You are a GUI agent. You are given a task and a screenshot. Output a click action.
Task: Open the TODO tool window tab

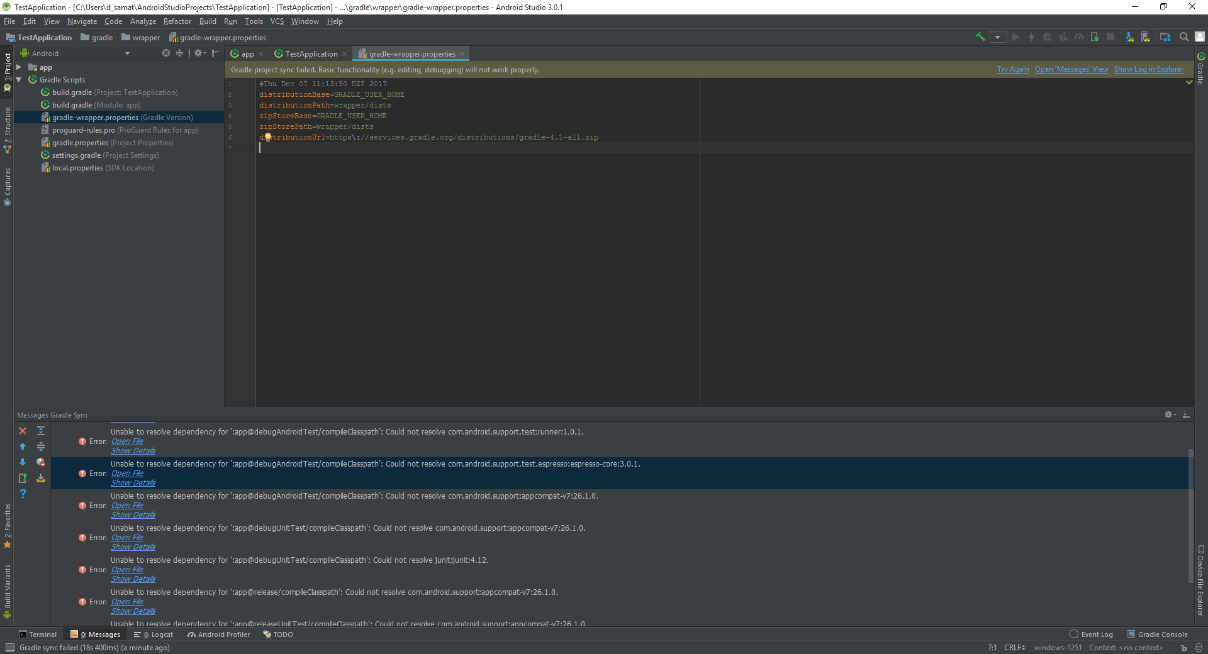(278, 635)
